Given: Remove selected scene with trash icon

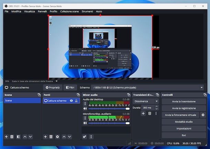Looking at the screenshot, I should pyautogui.click(x=12, y=137).
